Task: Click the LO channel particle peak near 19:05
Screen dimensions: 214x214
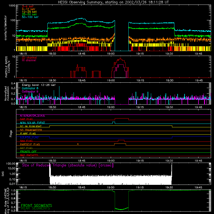Action: point(120,58)
